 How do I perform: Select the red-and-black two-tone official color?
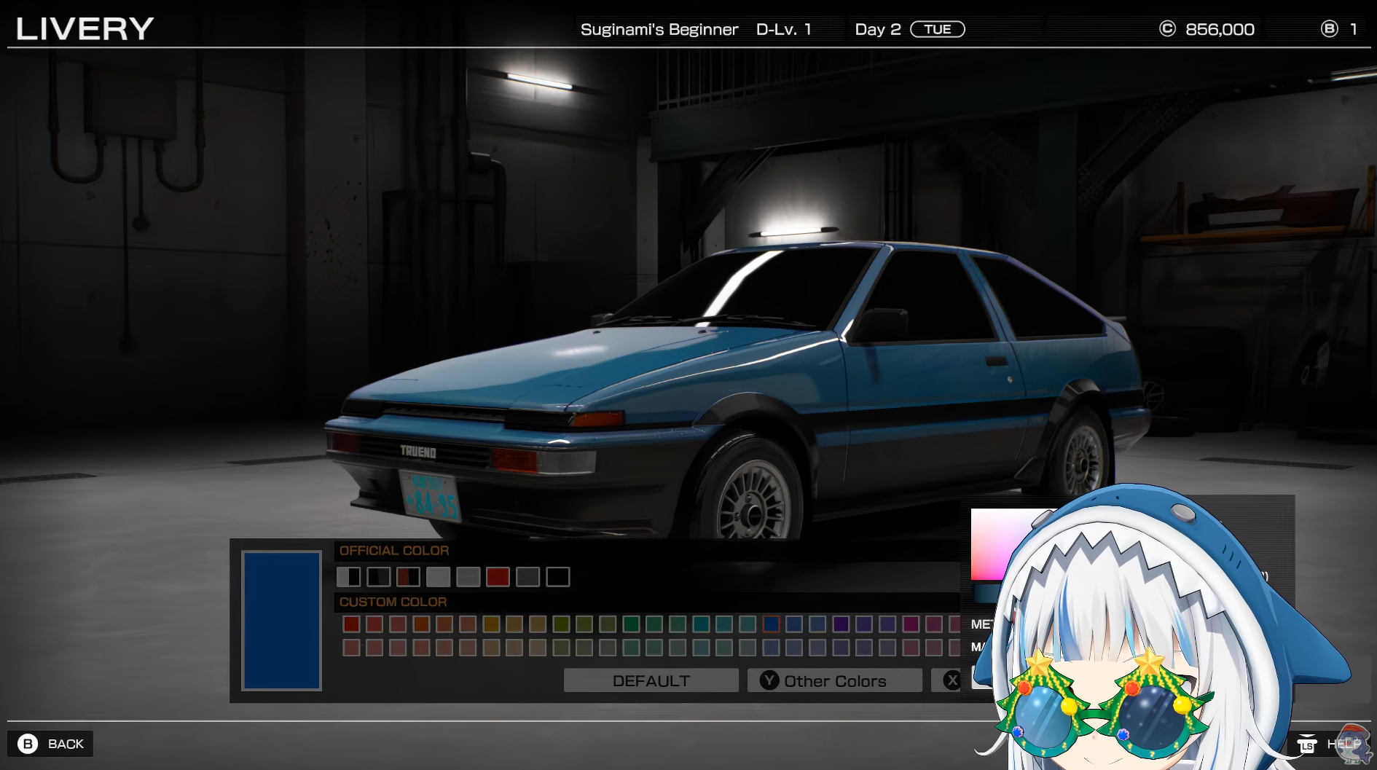point(408,577)
